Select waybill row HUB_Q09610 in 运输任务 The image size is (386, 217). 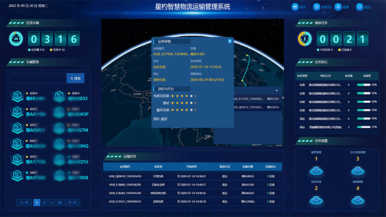(124, 176)
